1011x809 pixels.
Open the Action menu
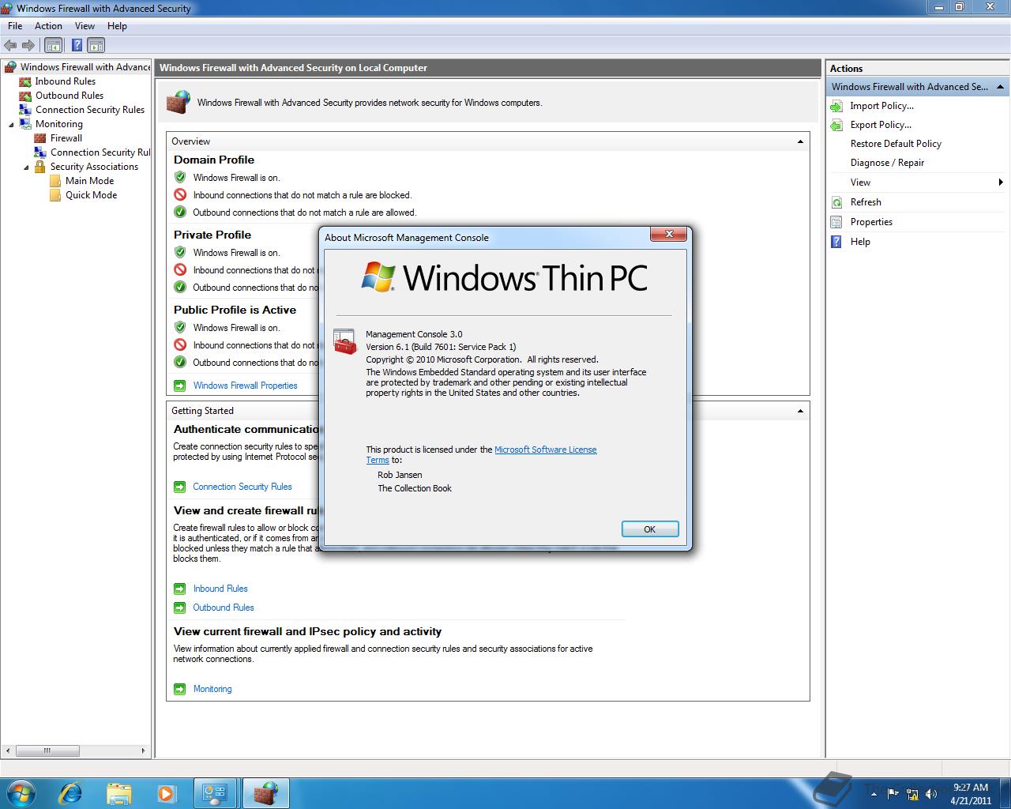[x=48, y=26]
